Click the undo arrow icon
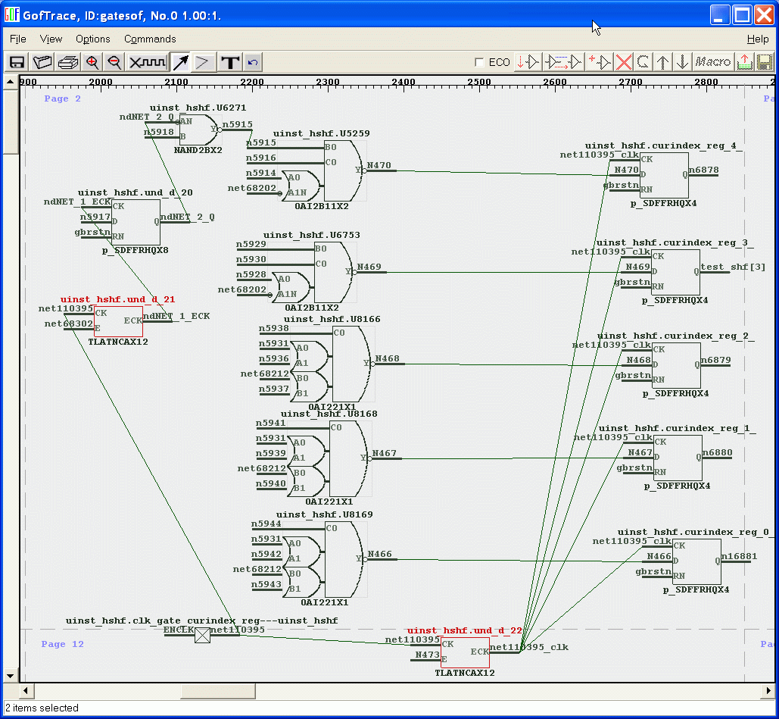Viewport: 779px width, 719px height. pyautogui.click(x=253, y=62)
